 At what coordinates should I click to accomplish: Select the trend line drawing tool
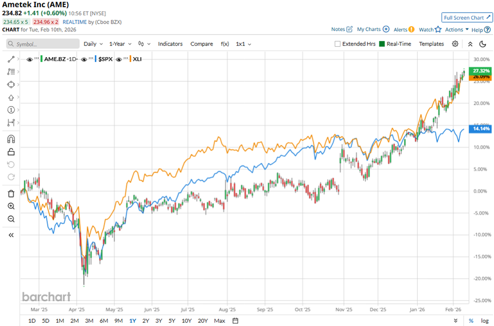point(11,59)
